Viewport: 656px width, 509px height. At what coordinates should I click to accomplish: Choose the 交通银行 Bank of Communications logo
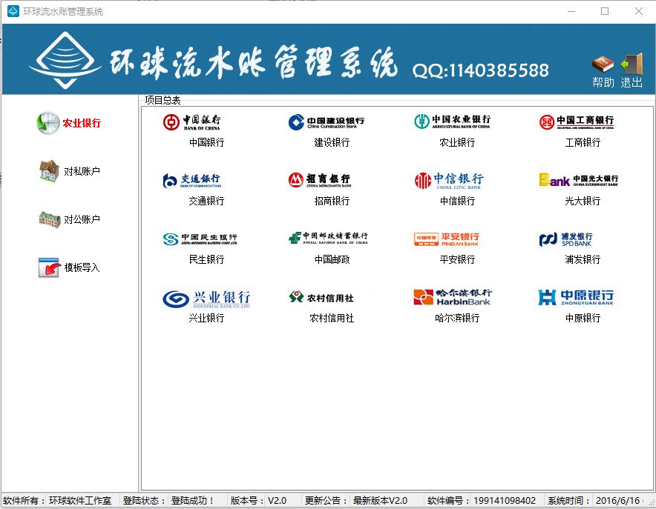(x=192, y=180)
